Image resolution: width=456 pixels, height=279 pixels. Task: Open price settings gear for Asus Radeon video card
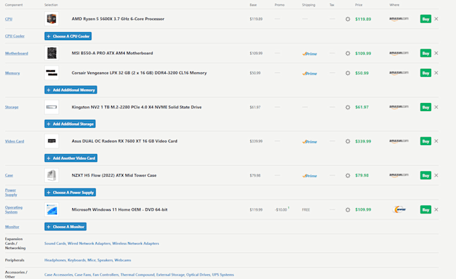pyautogui.click(x=347, y=142)
